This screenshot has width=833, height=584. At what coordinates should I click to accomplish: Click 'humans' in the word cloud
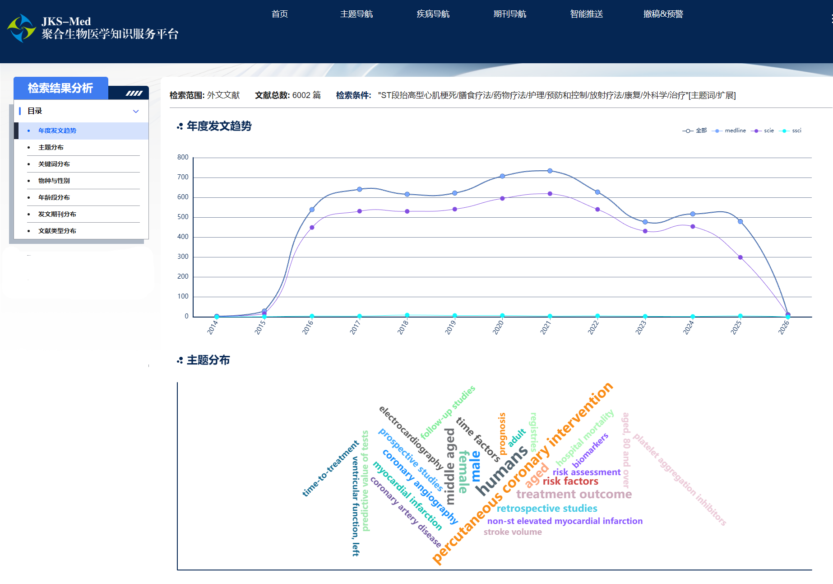501,470
